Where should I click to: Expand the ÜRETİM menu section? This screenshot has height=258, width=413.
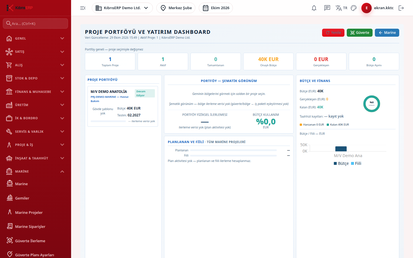point(36,105)
